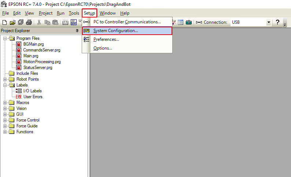Open the Run menu
The height and width of the screenshot is (177, 291).
point(60,13)
